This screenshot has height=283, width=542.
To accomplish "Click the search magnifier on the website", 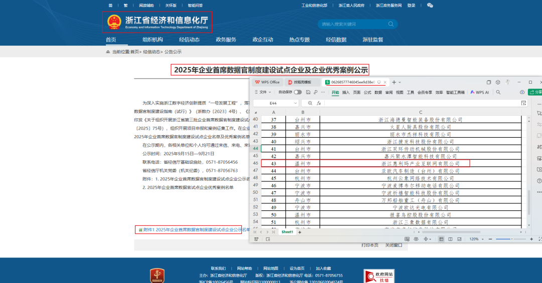I will (x=391, y=24).
